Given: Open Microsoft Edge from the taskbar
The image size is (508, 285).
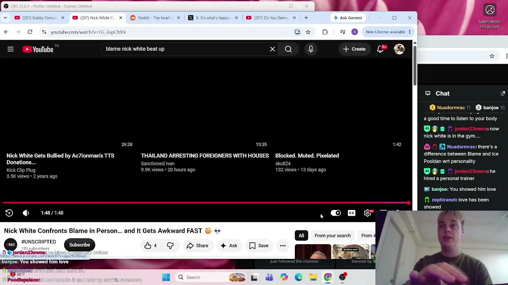Looking at the screenshot, I should point(298,277).
